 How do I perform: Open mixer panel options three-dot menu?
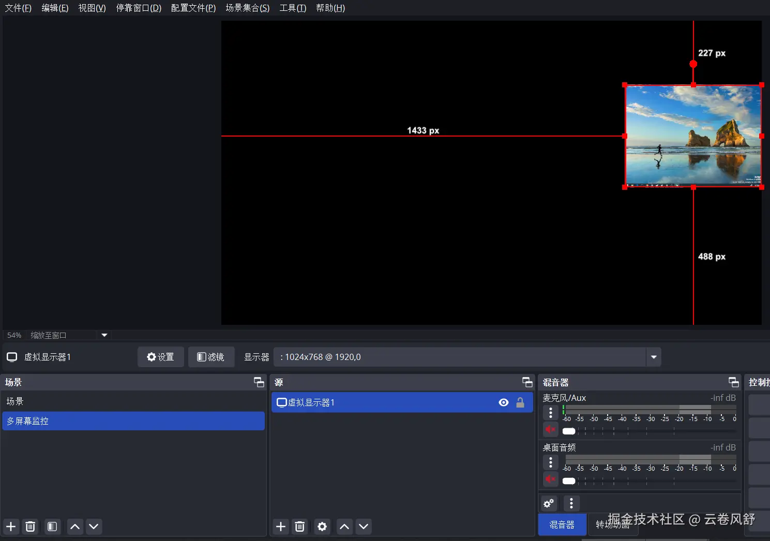click(571, 503)
